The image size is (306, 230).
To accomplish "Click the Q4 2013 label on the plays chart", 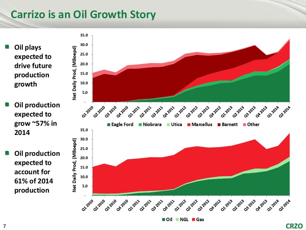I will [x=262, y=111].
